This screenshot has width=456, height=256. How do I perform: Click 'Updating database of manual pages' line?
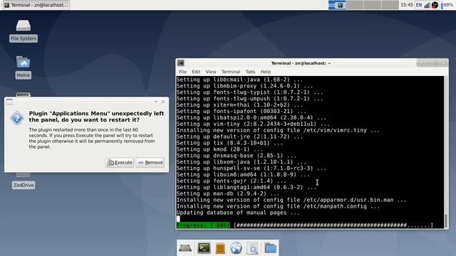[238, 213]
